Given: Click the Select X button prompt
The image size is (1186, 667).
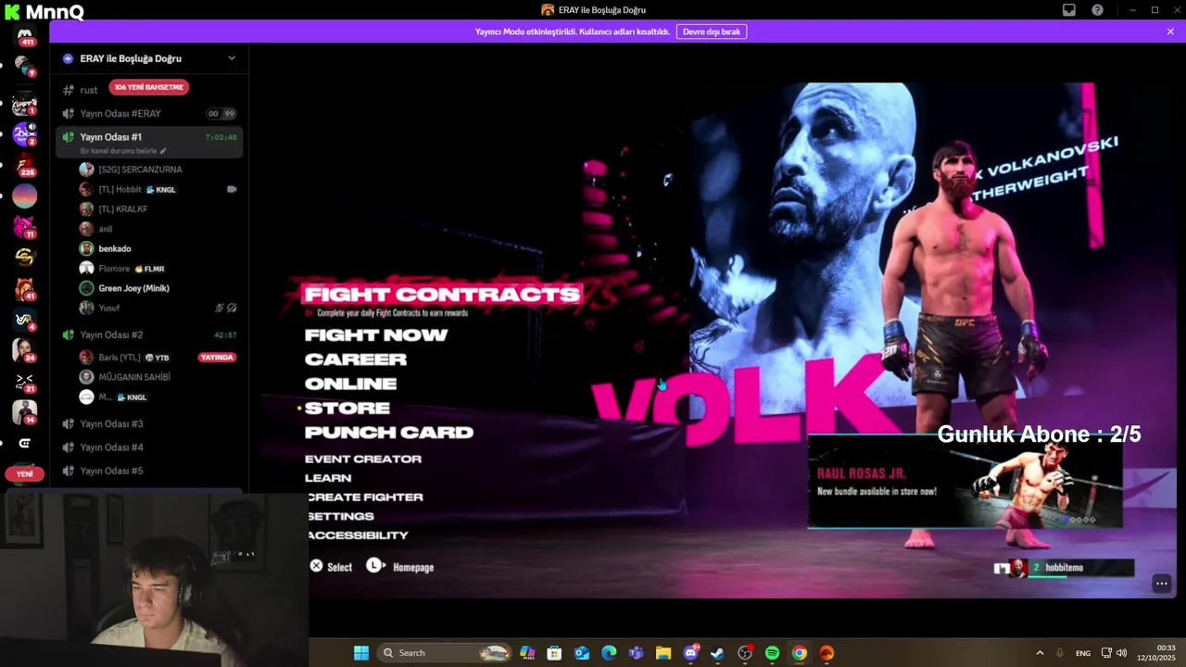Looking at the screenshot, I should coord(331,566).
